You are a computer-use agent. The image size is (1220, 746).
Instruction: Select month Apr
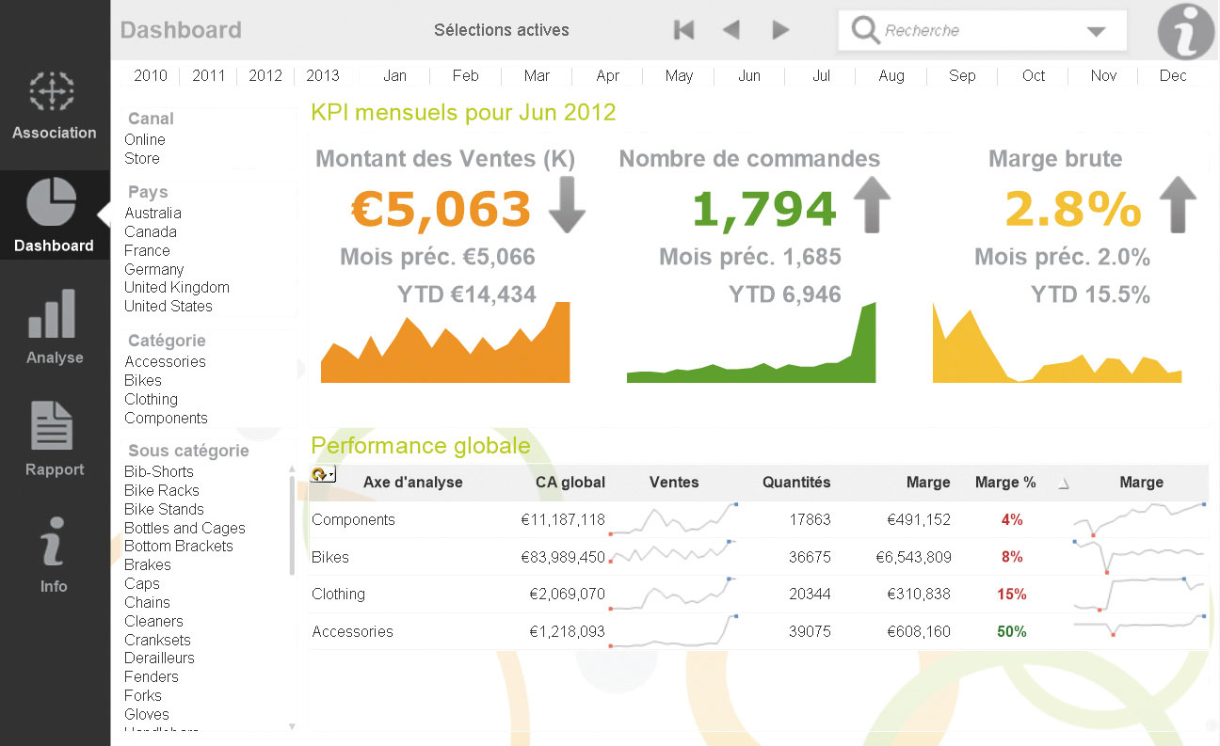608,75
